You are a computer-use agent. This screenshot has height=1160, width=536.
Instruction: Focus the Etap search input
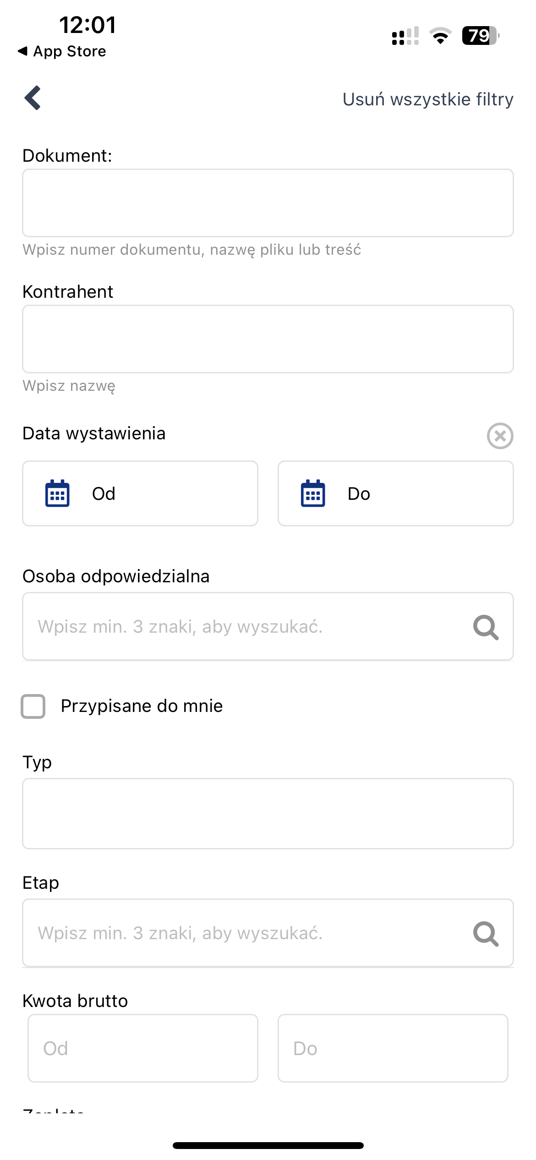pos(268,933)
